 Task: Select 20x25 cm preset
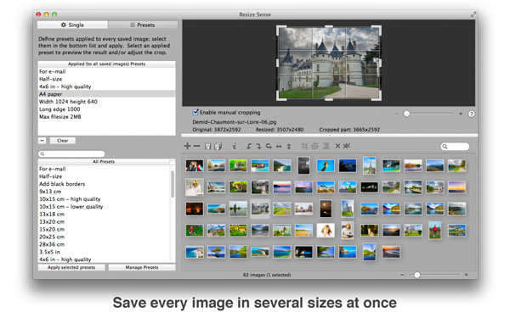(104, 237)
